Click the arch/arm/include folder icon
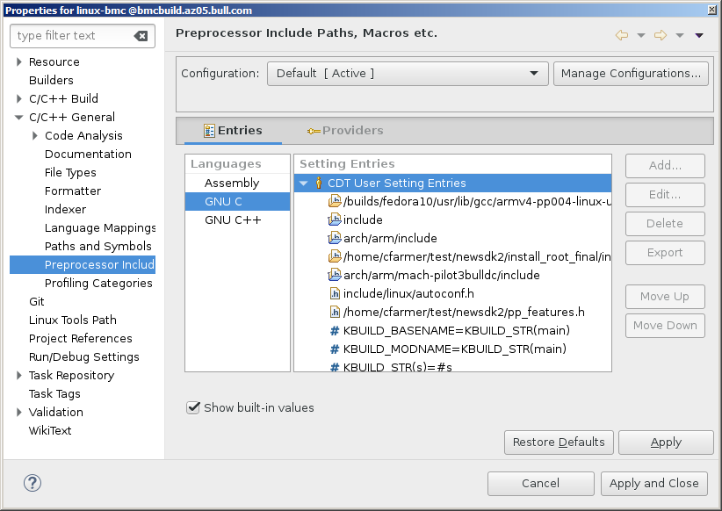 pyautogui.click(x=335, y=238)
